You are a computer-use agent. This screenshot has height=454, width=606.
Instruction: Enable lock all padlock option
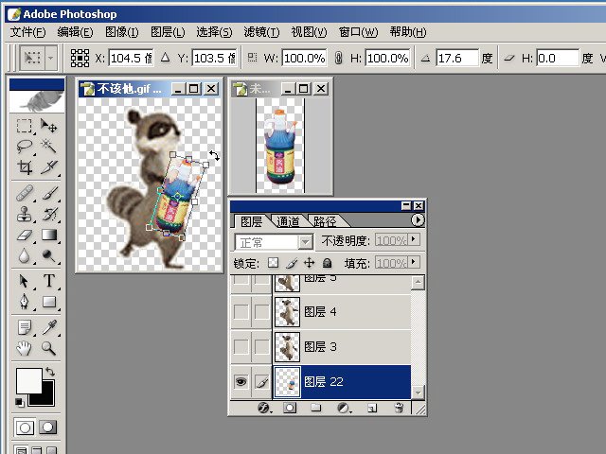328,263
